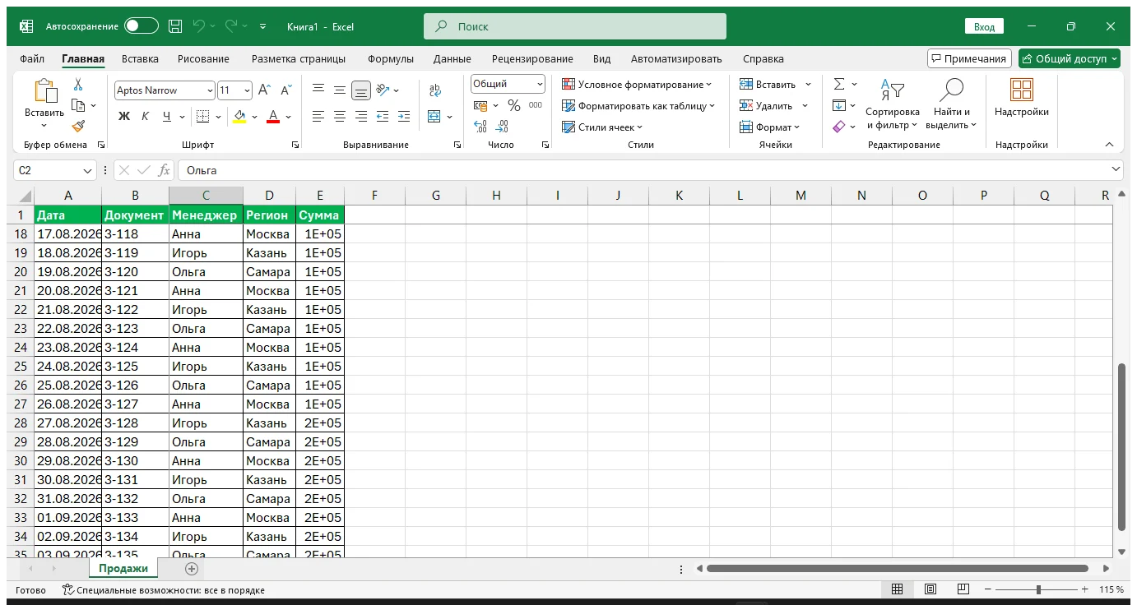
Task: Click increase decimal icon
Action: coord(480,127)
